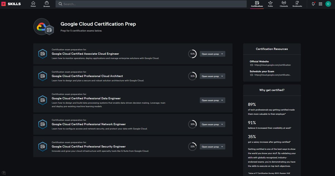
Task: Open the apps grid icon
Action: click(x=320, y=4)
